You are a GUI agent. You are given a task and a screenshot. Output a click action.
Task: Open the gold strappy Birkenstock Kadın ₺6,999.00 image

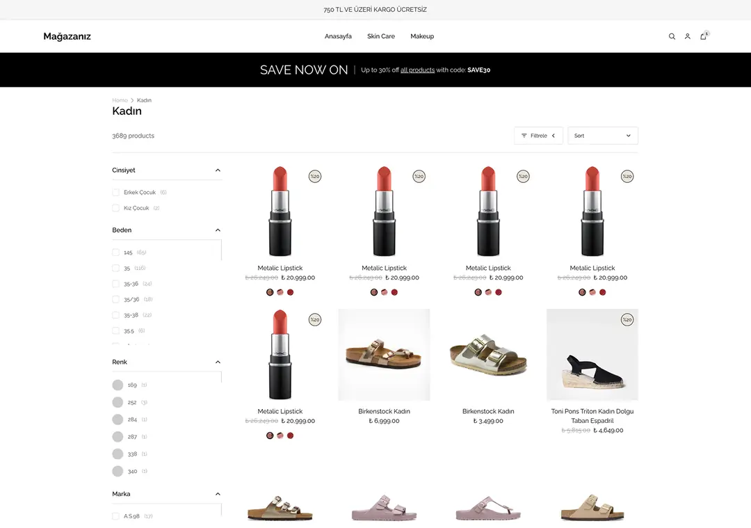tap(384, 355)
